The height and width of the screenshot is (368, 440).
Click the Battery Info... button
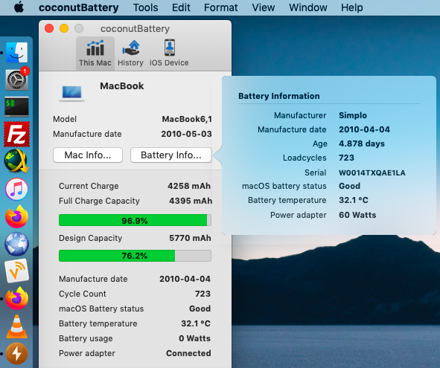click(x=171, y=155)
